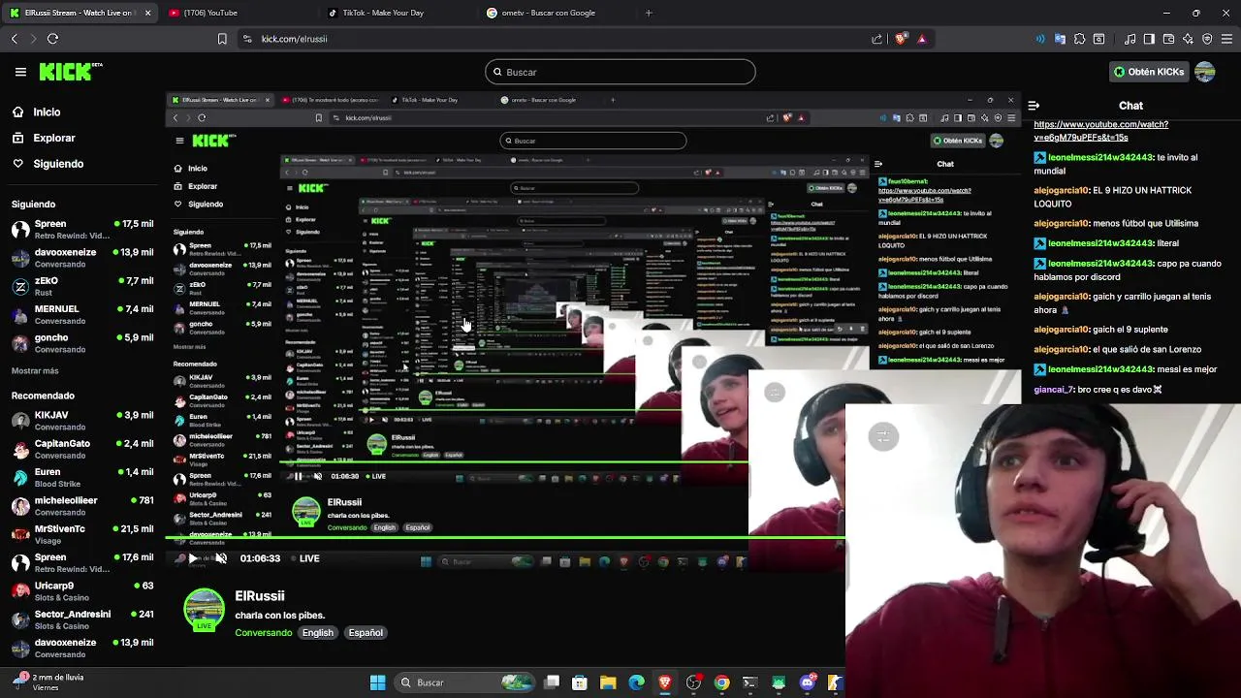Open the Kick hamburger menu

click(20, 72)
